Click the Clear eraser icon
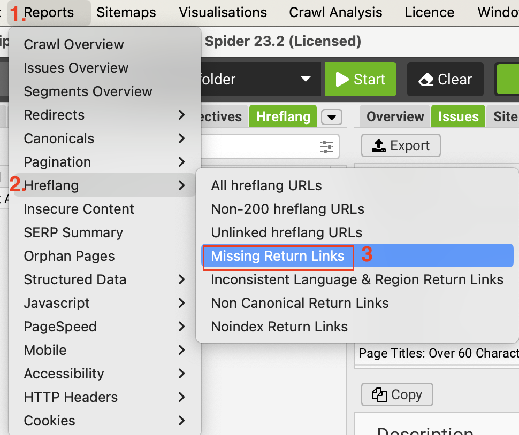The width and height of the screenshot is (519, 435). [x=426, y=80]
